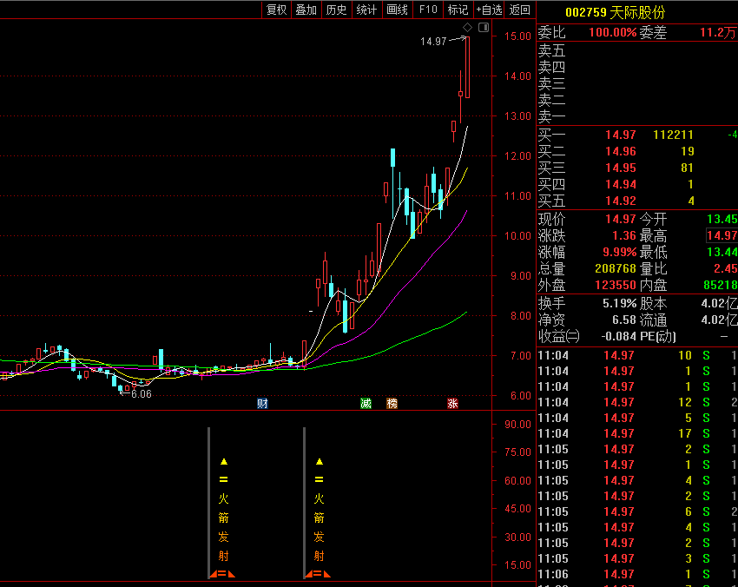Click the 现价 value 14.97
Image resolution: width=738 pixels, height=587 pixels.
[620, 220]
